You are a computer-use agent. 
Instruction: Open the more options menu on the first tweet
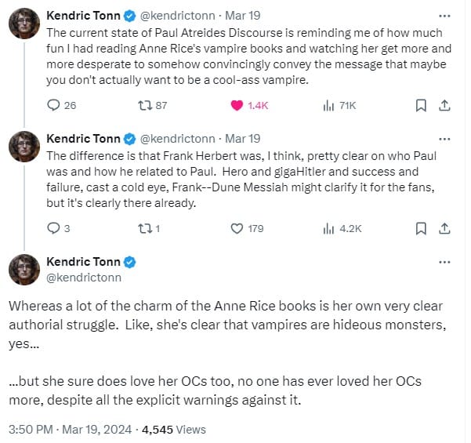pos(444,16)
